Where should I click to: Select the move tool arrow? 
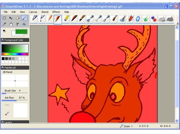tap(11, 18)
